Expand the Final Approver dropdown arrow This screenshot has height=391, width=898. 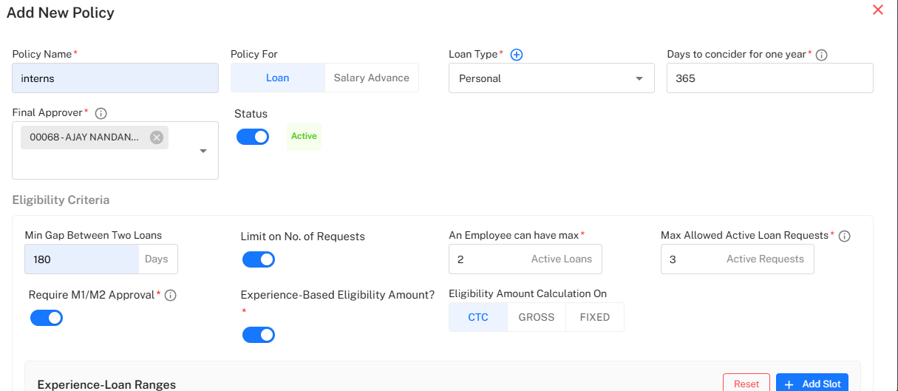(203, 152)
